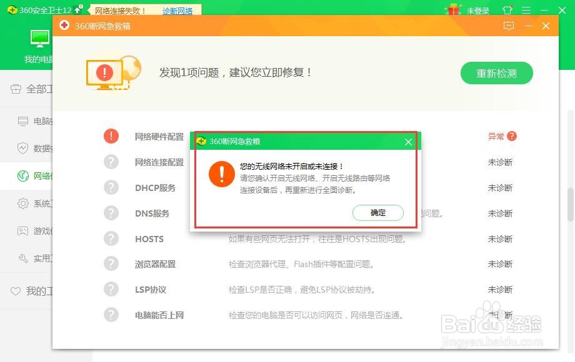Click the question icon beside 浏览器配置
575x362 pixels.
tap(111, 263)
